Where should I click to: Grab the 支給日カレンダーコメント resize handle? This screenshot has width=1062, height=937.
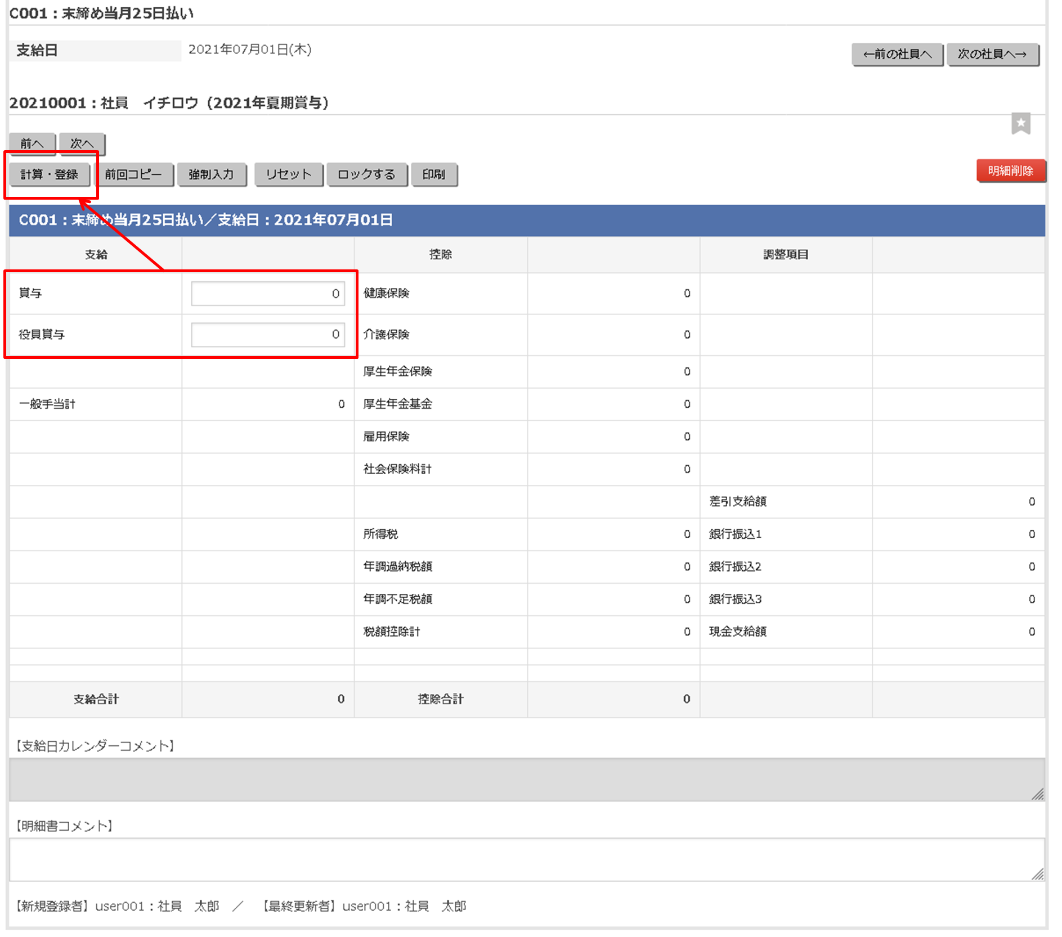[1038, 794]
